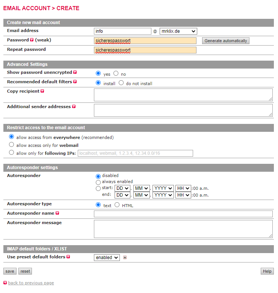
Task: Open the start MM month dropdown
Action: (142, 188)
